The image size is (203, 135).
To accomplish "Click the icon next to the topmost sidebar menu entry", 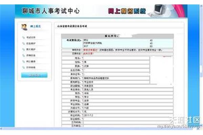I will (x=23, y=37).
